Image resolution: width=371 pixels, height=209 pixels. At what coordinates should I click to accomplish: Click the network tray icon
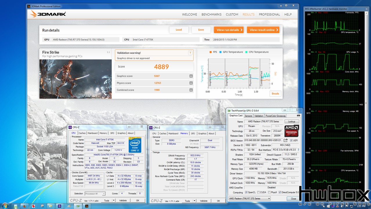(352, 206)
